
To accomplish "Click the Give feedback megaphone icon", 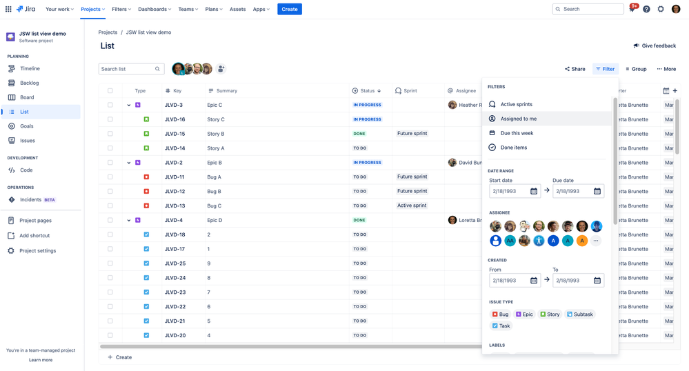I will click(x=636, y=46).
